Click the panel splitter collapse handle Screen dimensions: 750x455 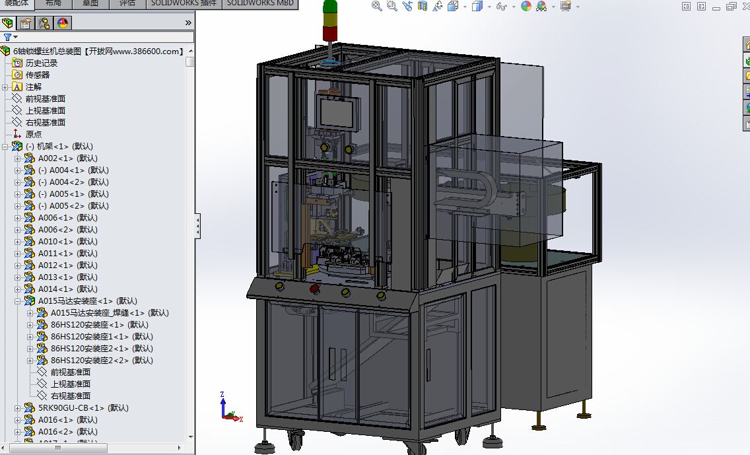[x=197, y=227]
